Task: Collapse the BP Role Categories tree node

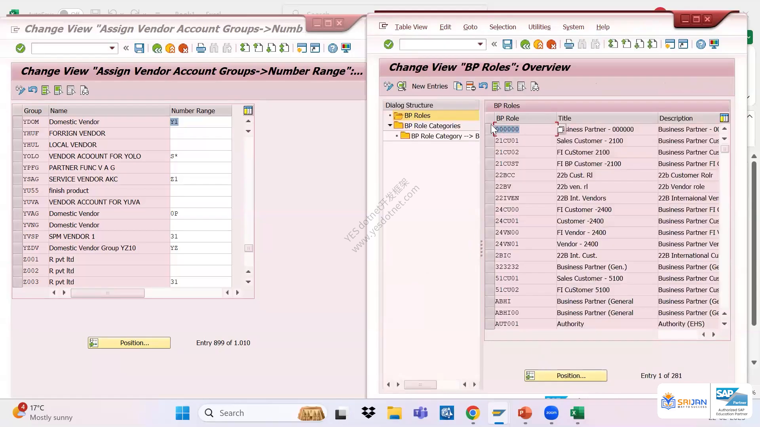Action: pos(390,126)
